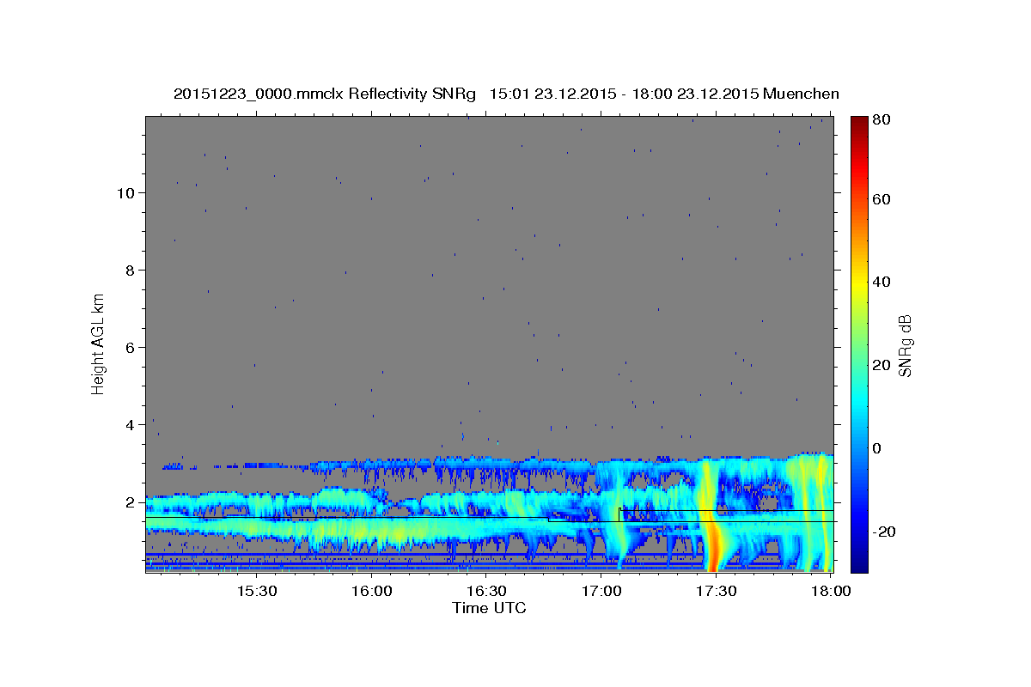Click the 18:00 time tick label

831,592
